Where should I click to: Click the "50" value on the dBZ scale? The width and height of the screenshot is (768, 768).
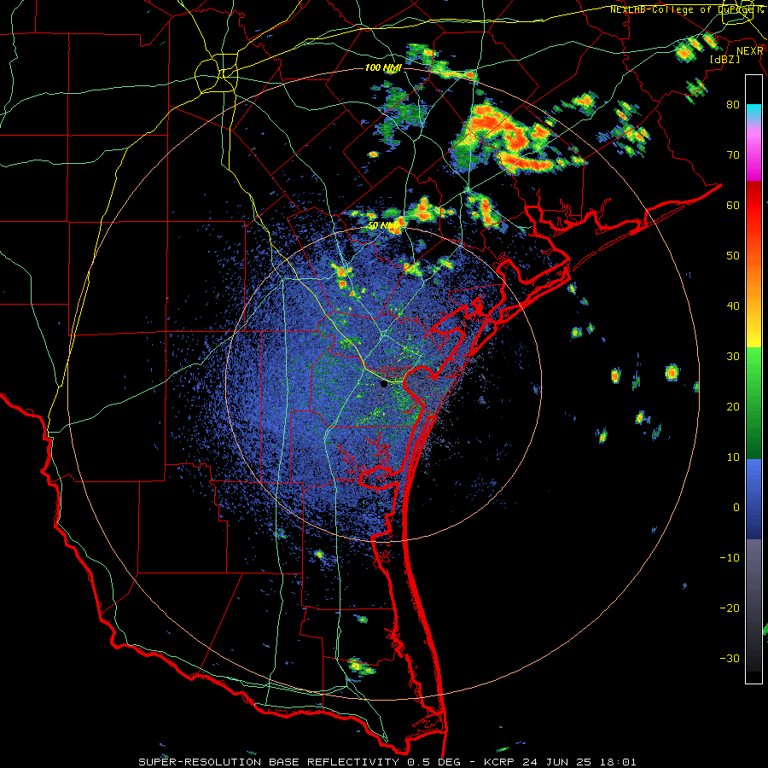(733, 256)
